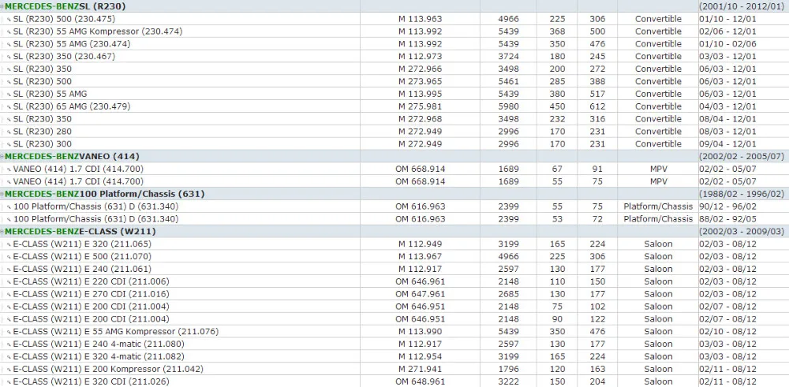Select SL (R230) 350 with 200 kW

43,69
